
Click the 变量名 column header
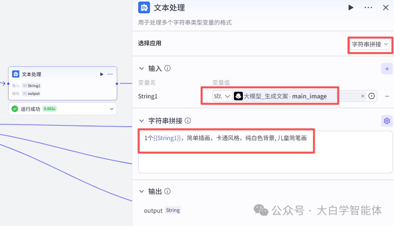(147, 83)
